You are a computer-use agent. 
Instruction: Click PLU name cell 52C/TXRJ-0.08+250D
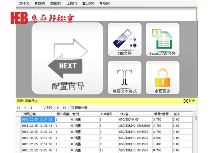[x=135, y=150]
